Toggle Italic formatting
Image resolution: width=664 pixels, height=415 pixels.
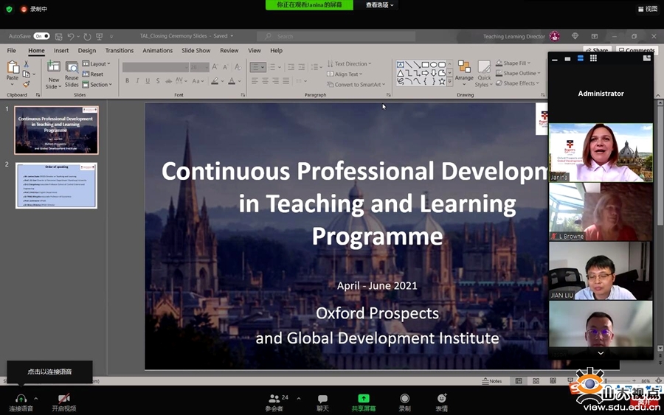(x=137, y=80)
